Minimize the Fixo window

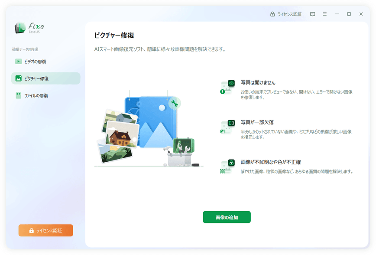(337, 14)
